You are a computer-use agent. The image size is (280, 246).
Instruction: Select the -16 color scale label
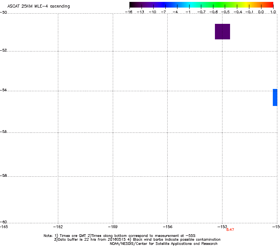[x=129, y=12]
